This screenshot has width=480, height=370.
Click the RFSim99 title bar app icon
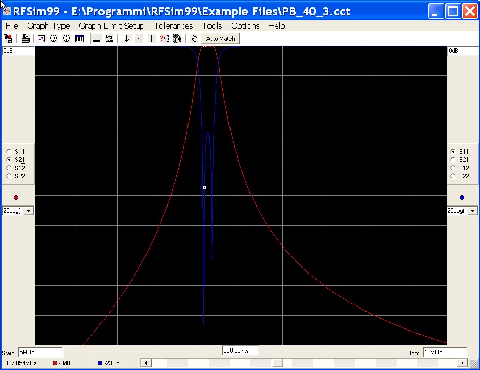click(7, 11)
